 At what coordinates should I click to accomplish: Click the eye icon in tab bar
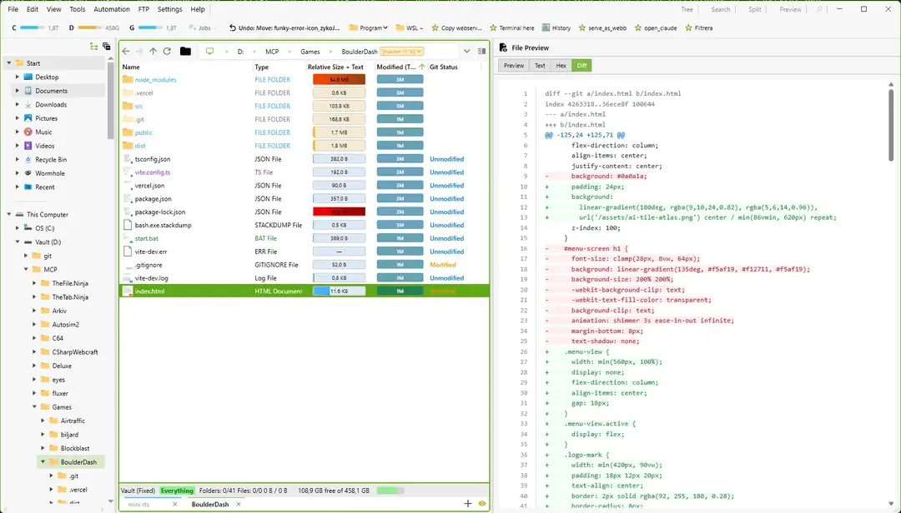click(482, 503)
